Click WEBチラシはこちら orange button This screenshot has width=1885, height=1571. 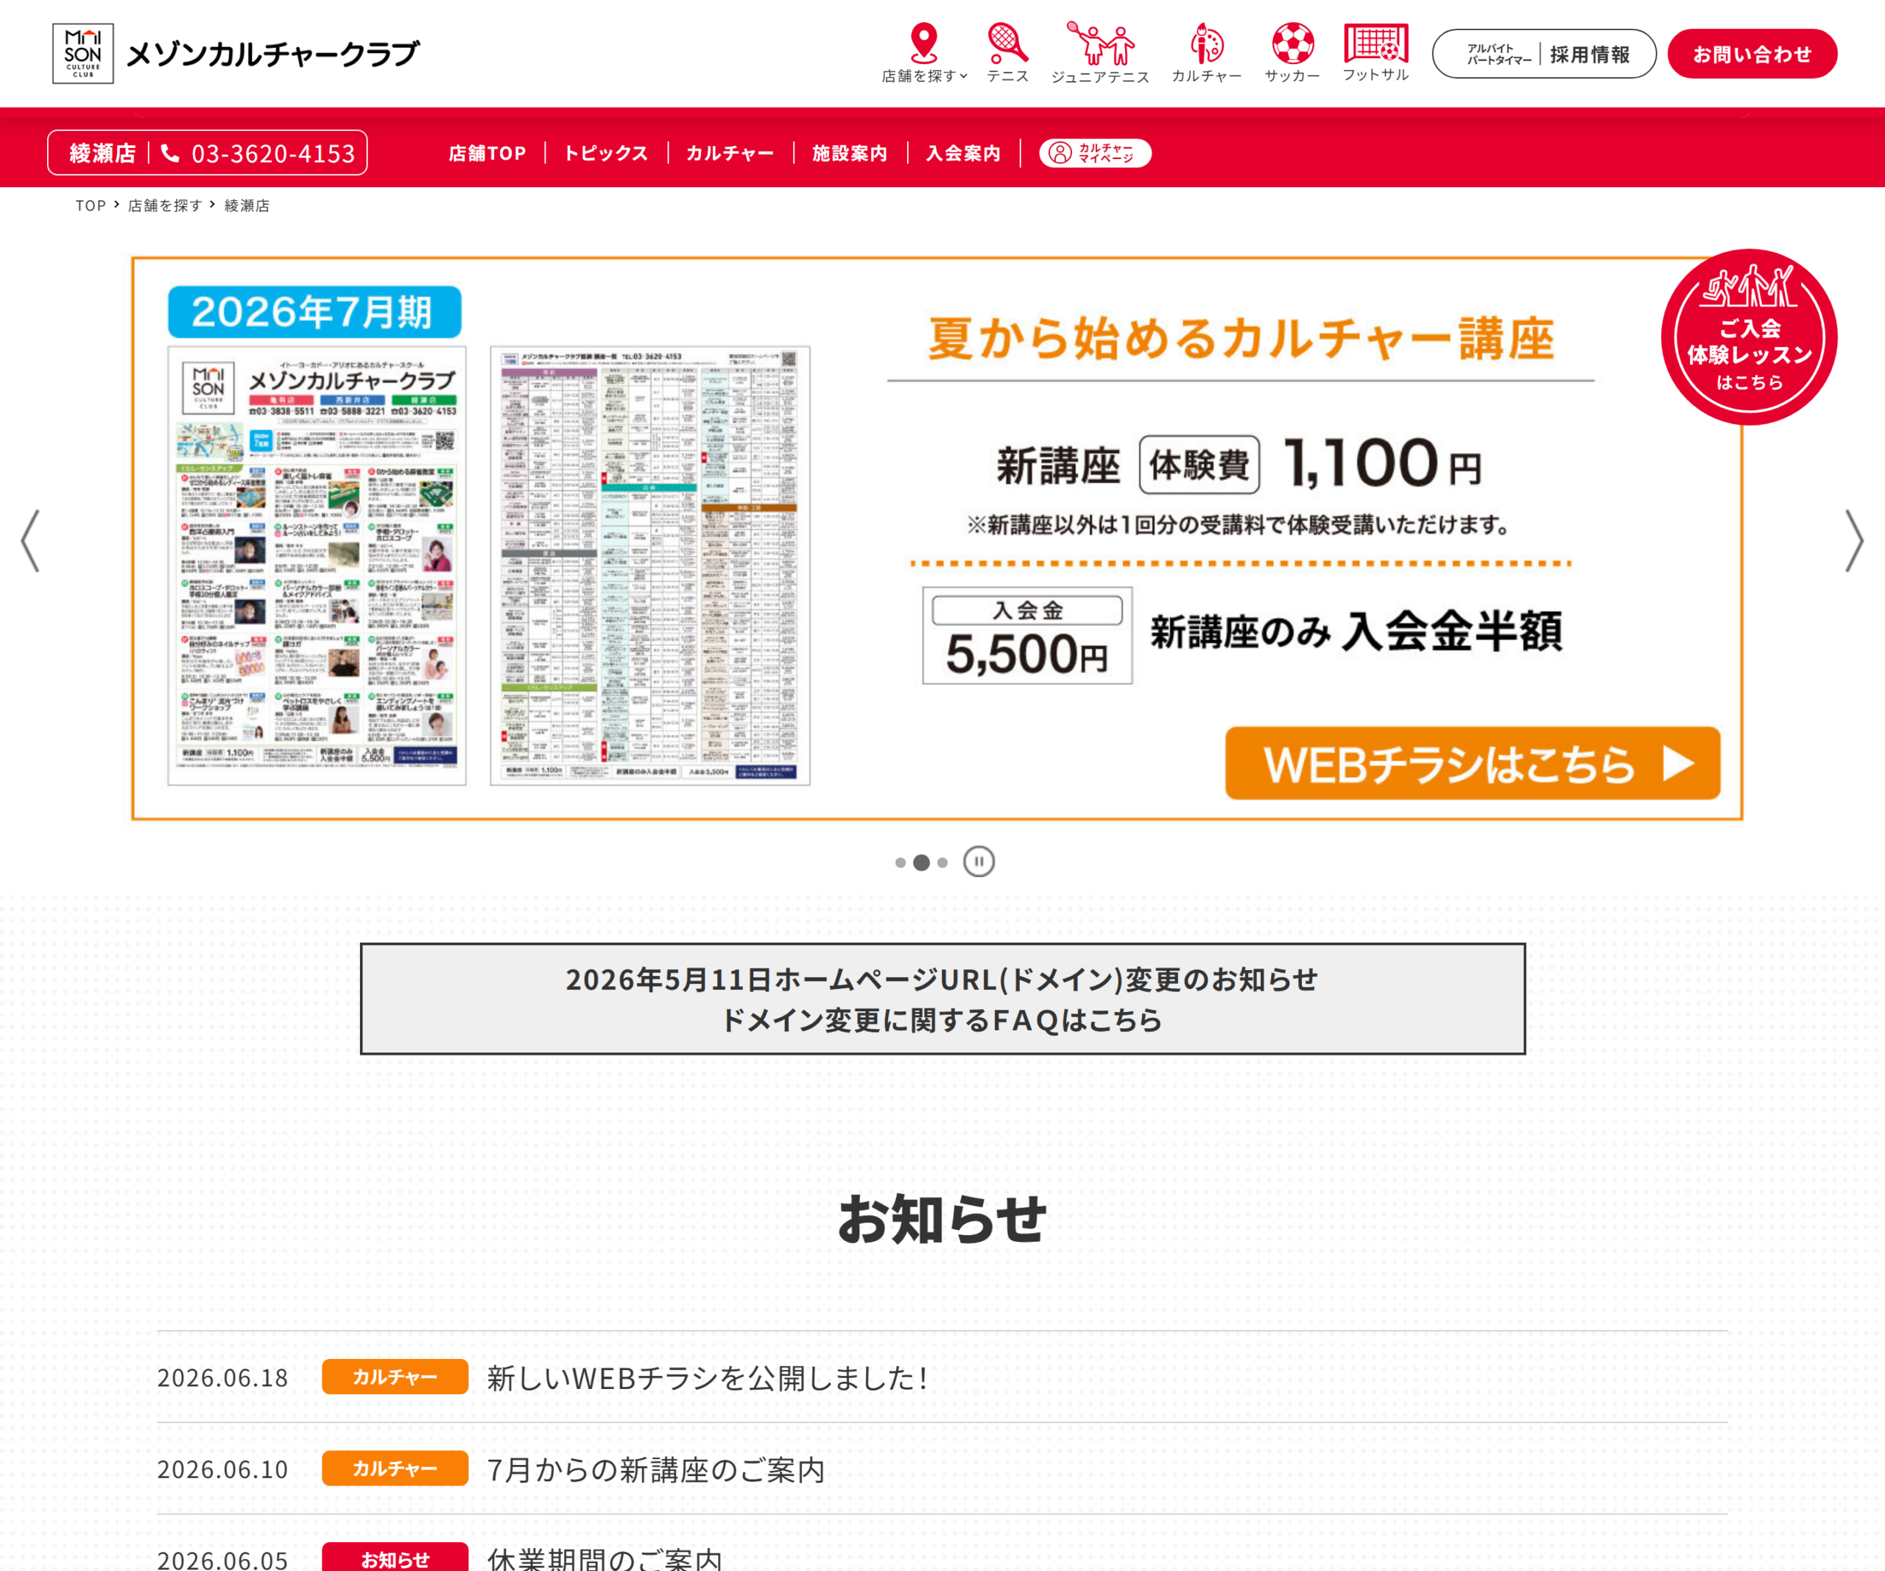tap(1472, 763)
